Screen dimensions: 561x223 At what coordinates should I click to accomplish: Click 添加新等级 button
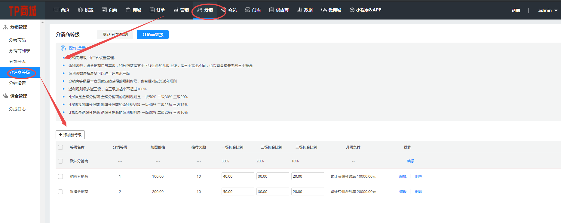(70, 135)
